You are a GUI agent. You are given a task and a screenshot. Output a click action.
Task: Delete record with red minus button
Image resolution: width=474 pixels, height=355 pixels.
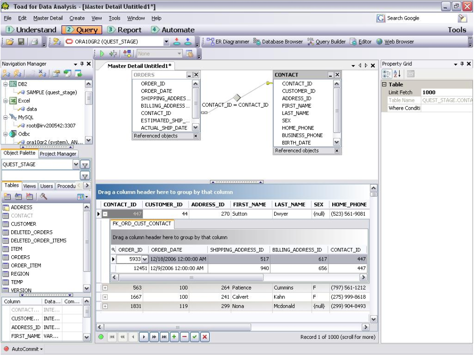[x=185, y=337]
